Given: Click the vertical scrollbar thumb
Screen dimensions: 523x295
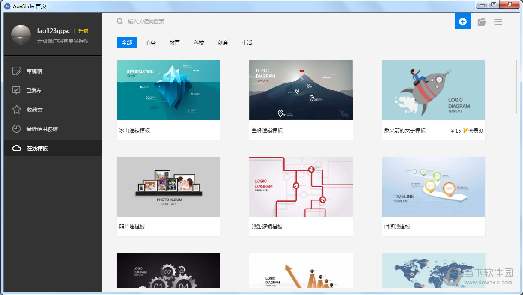Looking at the screenshot, I should [x=517, y=87].
